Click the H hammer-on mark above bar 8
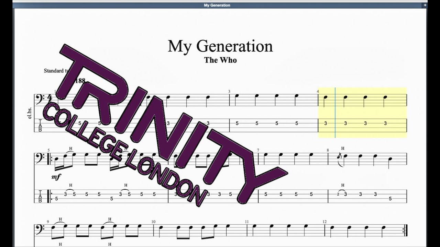 coord(343,148)
